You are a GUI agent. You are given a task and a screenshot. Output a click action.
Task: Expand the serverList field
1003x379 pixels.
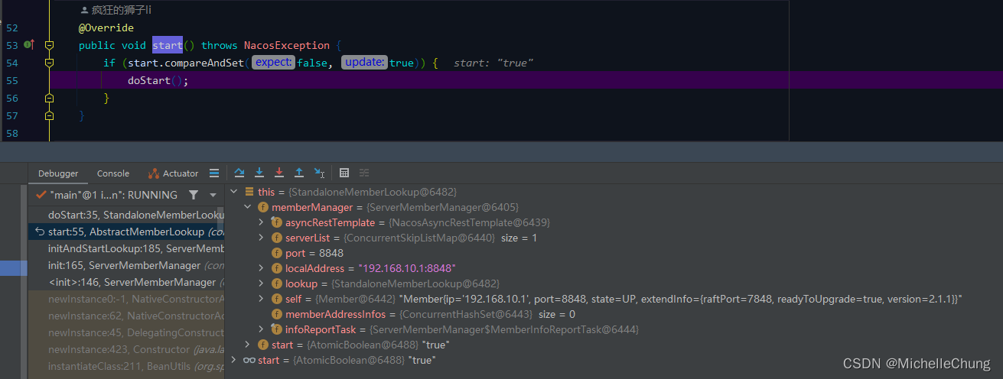click(x=261, y=238)
